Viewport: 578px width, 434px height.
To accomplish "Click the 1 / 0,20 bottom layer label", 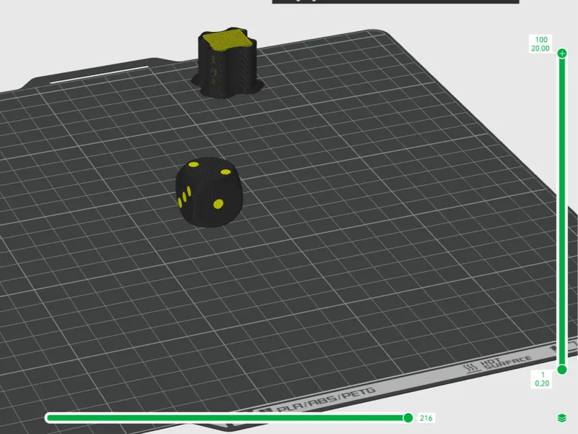I will [x=542, y=379].
